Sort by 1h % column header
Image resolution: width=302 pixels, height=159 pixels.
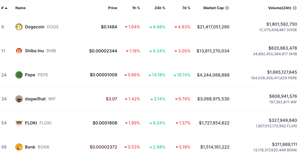pos(136,8)
